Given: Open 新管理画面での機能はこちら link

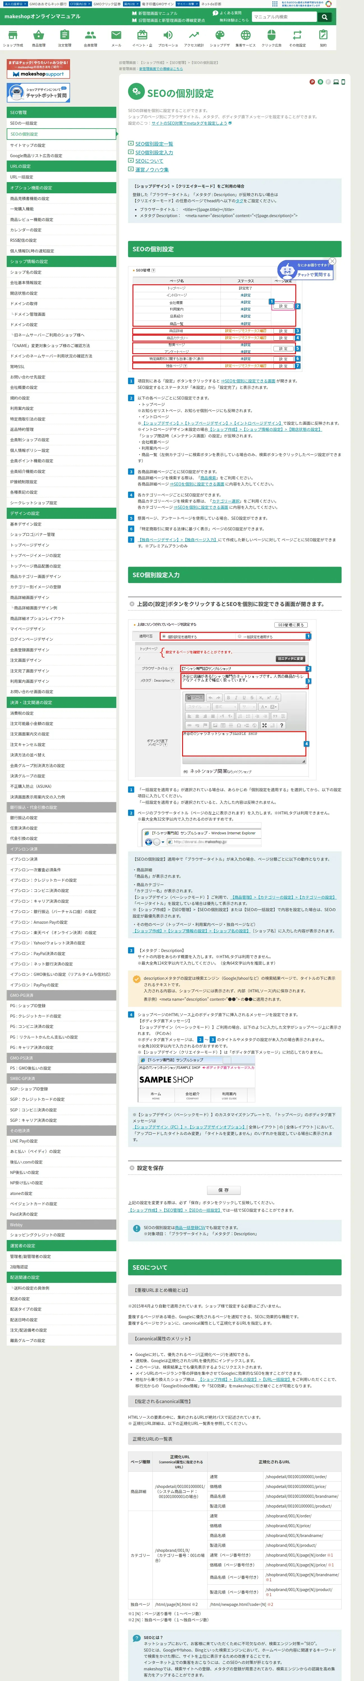Looking at the screenshot, I should pos(161,69).
